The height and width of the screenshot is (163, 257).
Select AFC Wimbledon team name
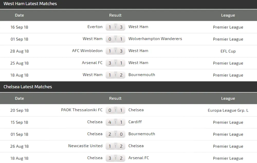pyautogui.click(x=87, y=51)
